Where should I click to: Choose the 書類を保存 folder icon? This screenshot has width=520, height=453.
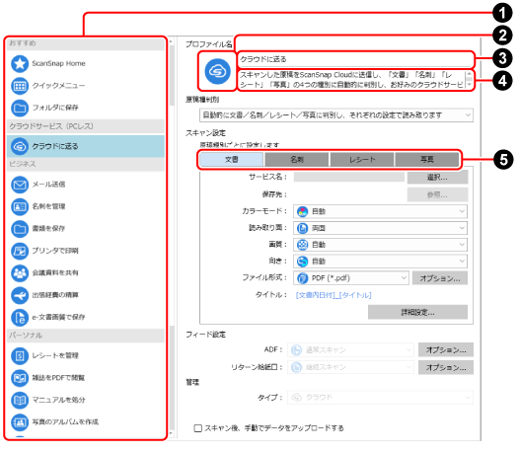[20, 229]
